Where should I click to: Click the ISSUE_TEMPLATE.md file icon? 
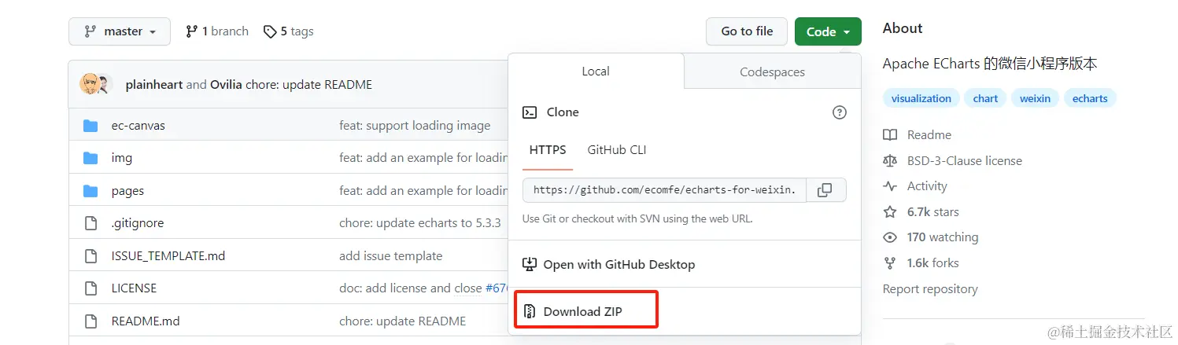click(90, 256)
